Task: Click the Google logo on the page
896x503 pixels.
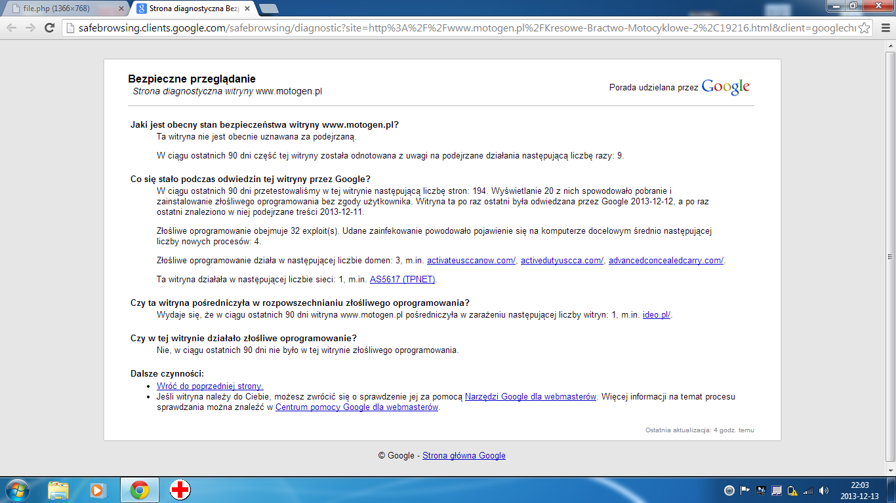Action: pos(725,87)
